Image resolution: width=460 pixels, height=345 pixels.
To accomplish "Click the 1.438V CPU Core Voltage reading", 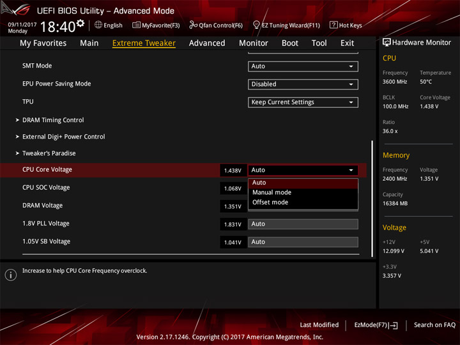I will point(233,171).
